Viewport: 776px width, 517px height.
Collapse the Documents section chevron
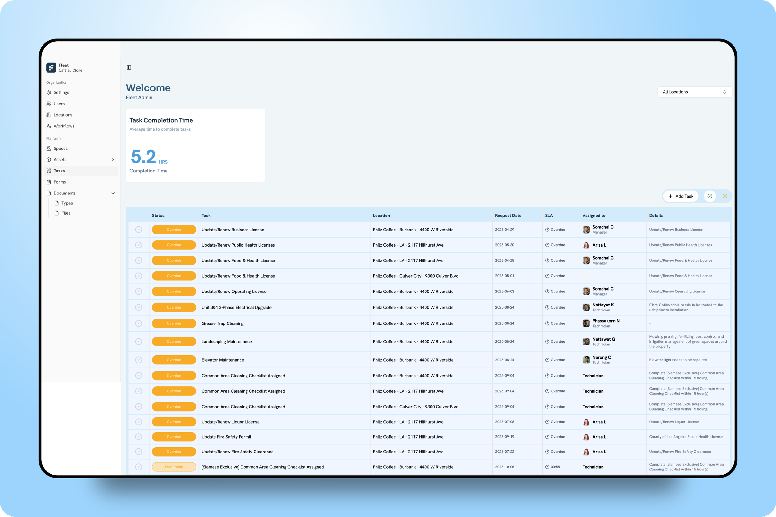click(113, 193)
